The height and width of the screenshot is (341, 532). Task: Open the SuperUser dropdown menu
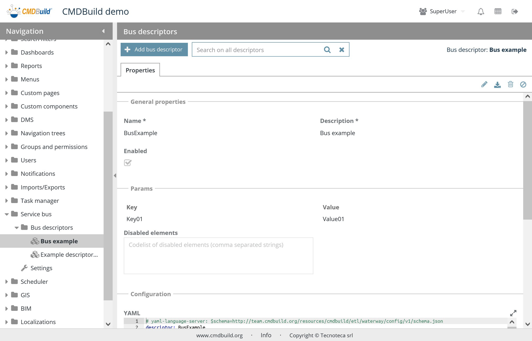pyautogui.click(x=463, y=11)
